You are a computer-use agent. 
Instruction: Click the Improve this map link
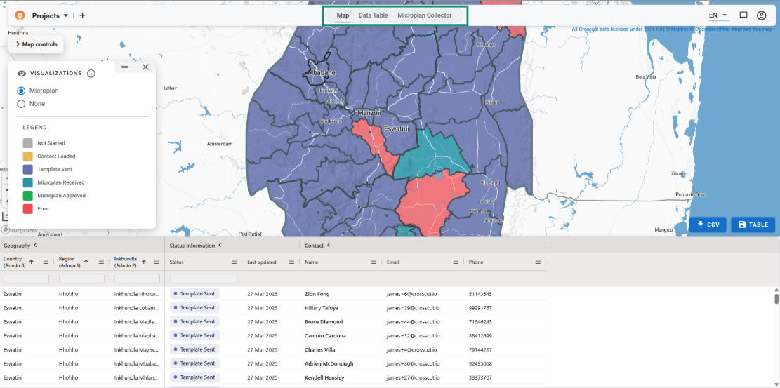(753, 29)
